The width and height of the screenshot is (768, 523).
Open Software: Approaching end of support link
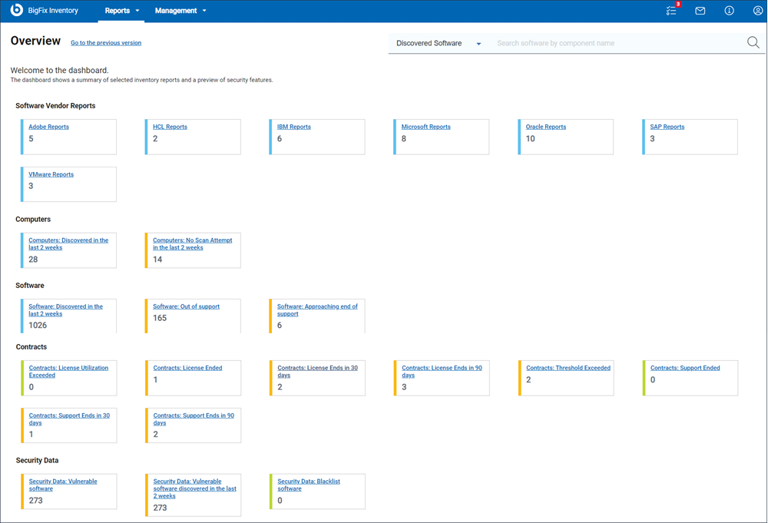[317, 310]
